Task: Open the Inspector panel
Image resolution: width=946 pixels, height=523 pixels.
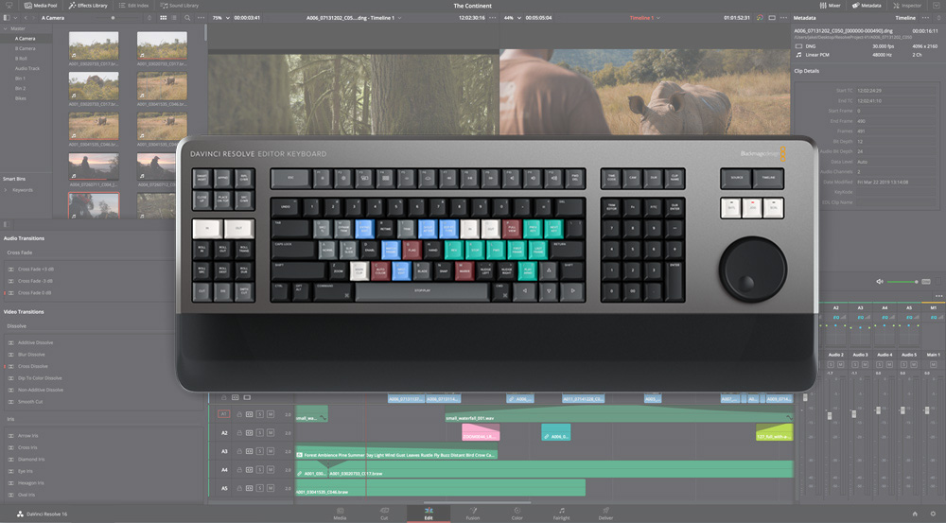Action: 907,6
